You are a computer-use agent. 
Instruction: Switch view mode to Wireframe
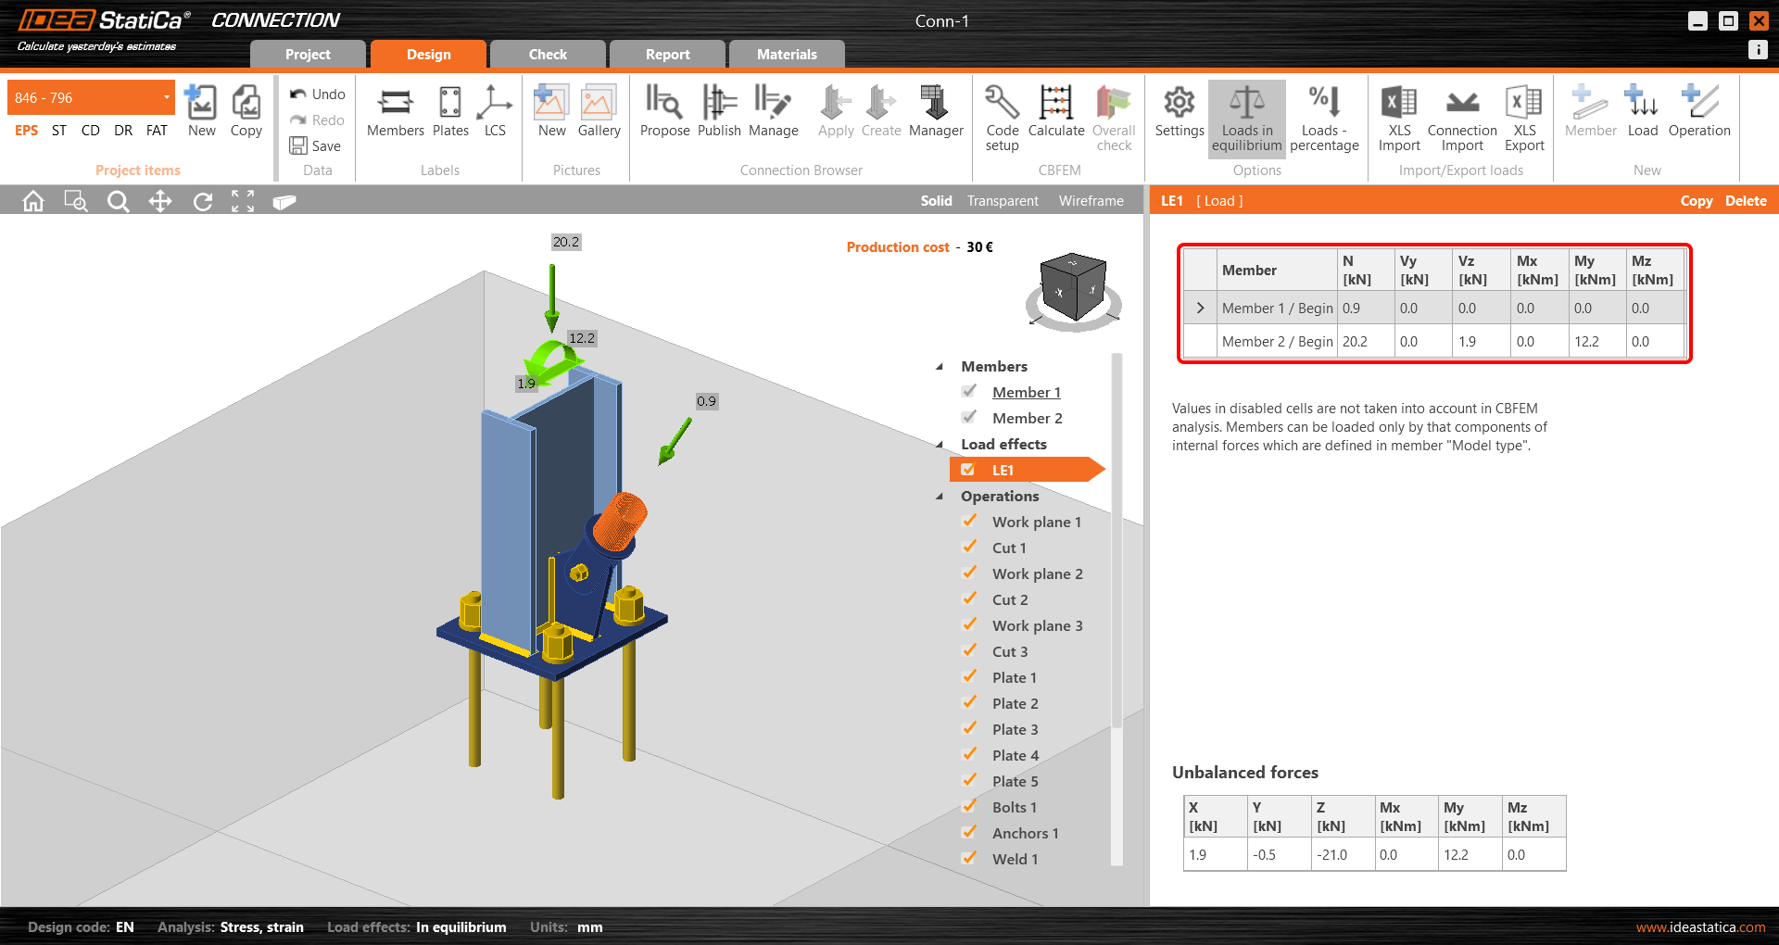[1091, 201]
